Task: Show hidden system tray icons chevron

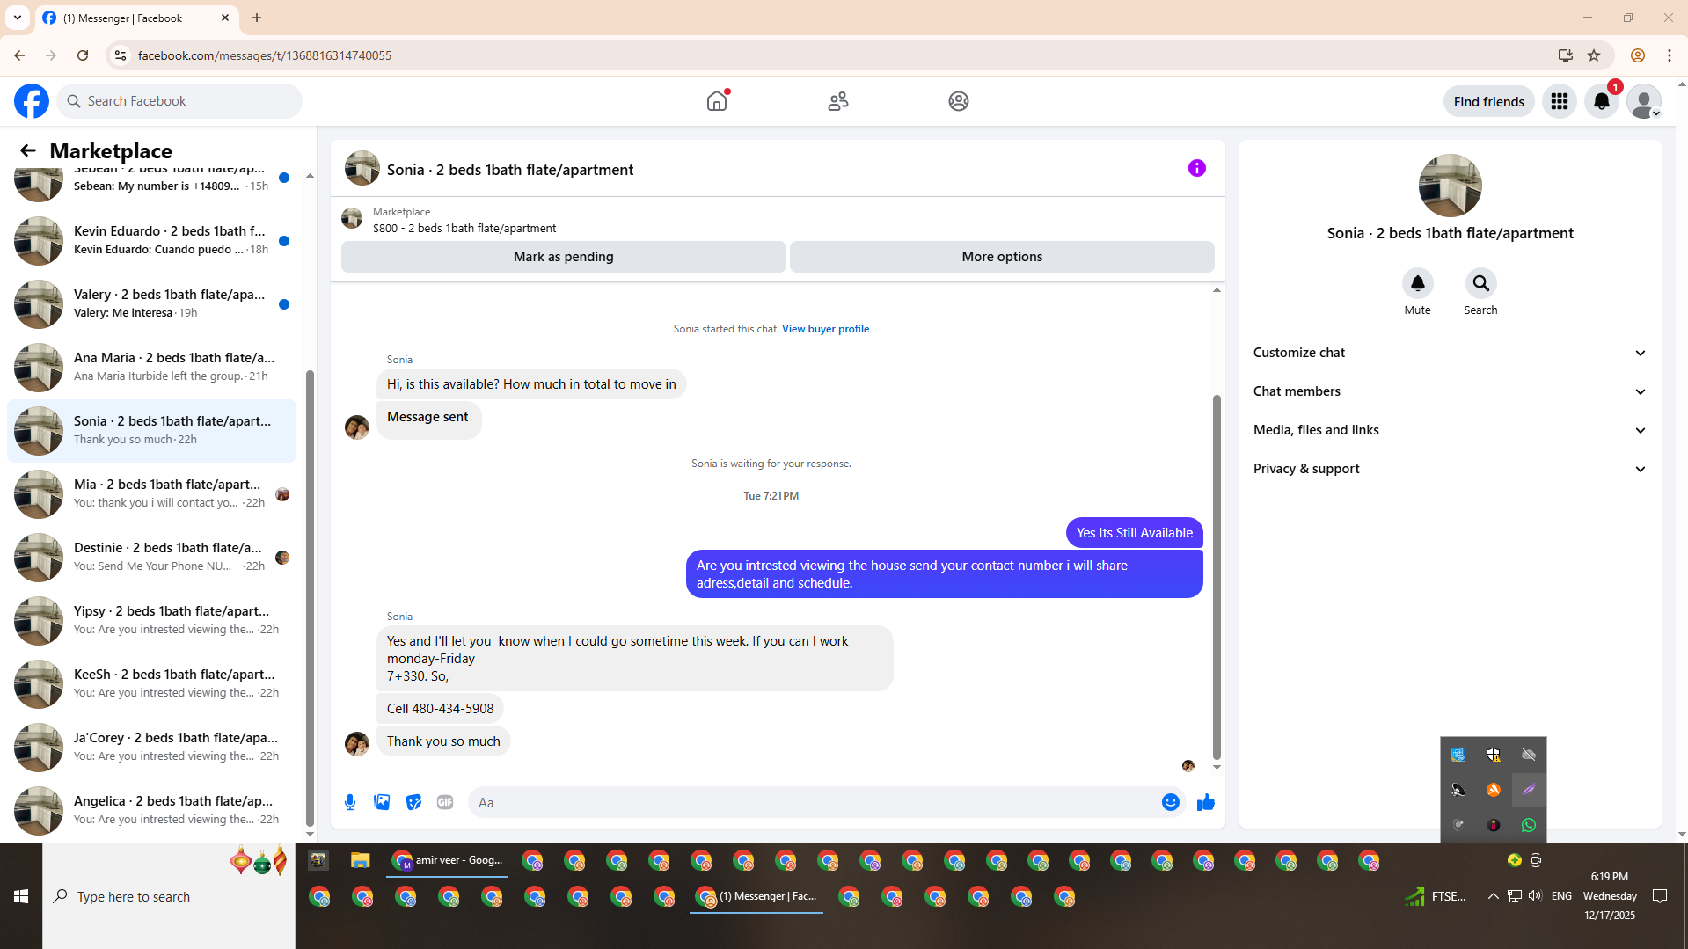Action: pyautogui.click(x=1493, y=896)
